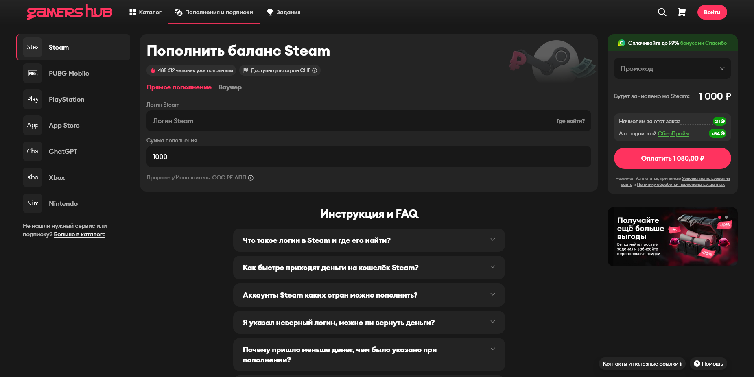This screenshot has width=754, height=377.
Task: Click the +54 bonus points badge
Action: pyautogui.click(x=718, y=133)
